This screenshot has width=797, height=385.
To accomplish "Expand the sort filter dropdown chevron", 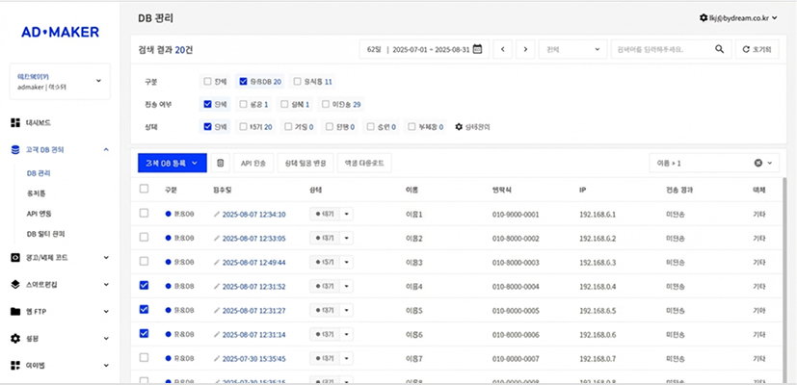I will point(770,163).
